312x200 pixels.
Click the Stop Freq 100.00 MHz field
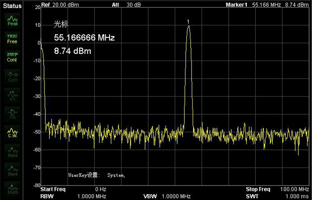pyautogui.click(x=277, y=189)
